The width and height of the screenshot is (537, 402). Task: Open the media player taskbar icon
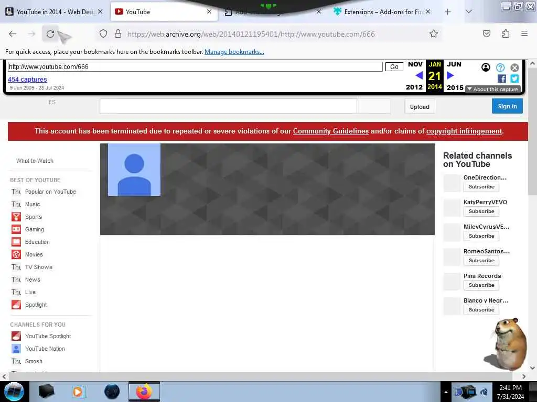78,392
